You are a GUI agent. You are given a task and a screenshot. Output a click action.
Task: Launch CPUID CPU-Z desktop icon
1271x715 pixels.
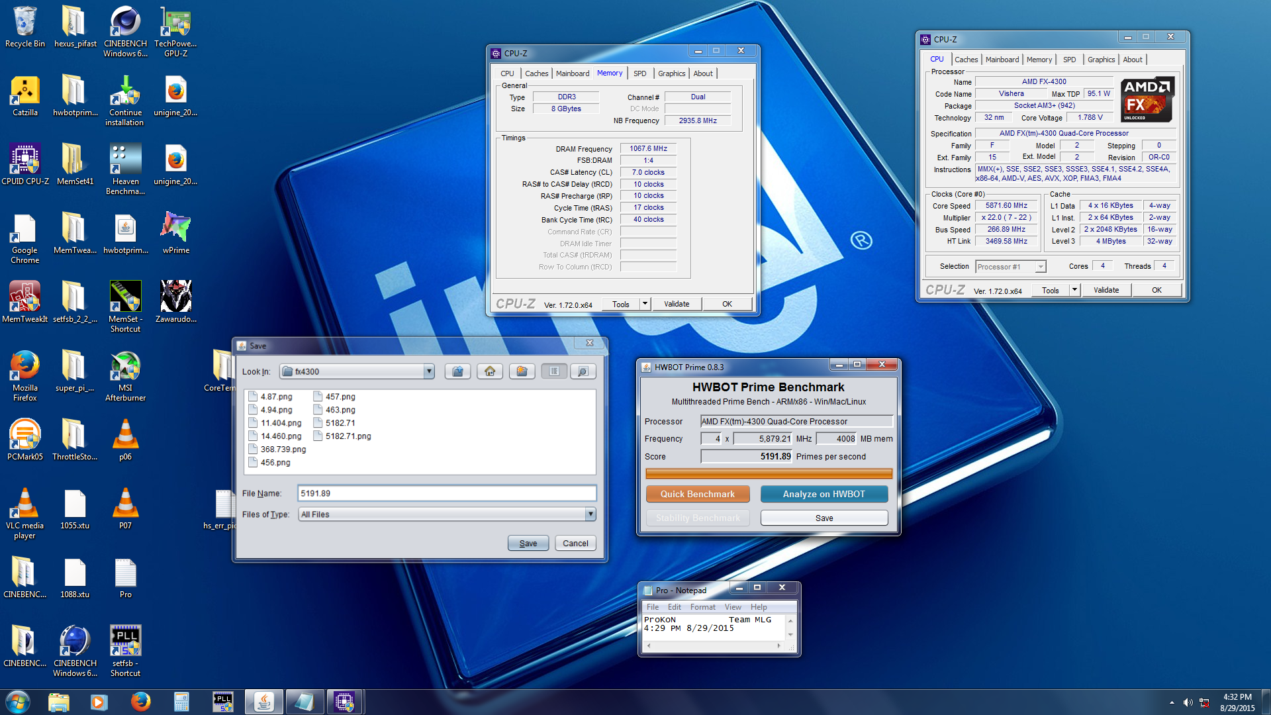point(25,165)
